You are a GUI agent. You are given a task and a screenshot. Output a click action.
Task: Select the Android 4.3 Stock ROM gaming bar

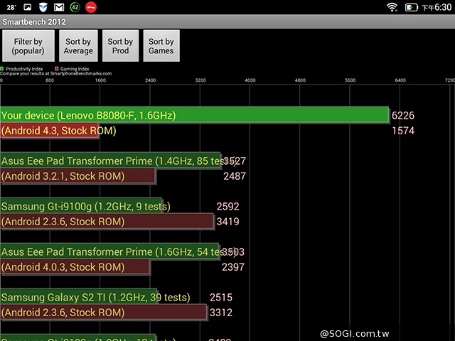pyautogui.click(x=49, y=131)
